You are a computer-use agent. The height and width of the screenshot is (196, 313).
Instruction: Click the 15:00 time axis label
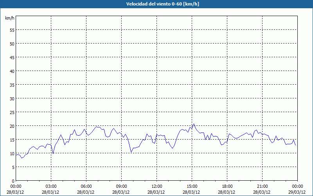coord(192,187)
